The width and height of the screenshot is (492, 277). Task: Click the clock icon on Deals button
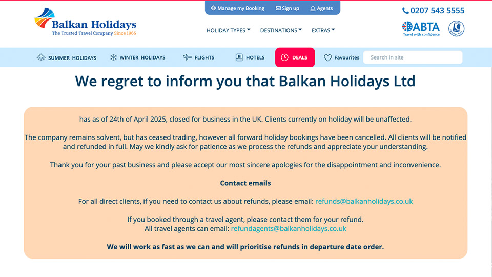pyautogui.click(x=284, y=57)
